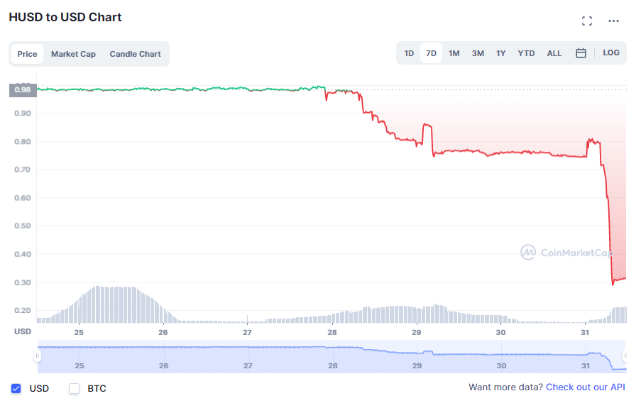Select the 1Y time range
This screenshot has height=413, width=641.
point(500,53)
